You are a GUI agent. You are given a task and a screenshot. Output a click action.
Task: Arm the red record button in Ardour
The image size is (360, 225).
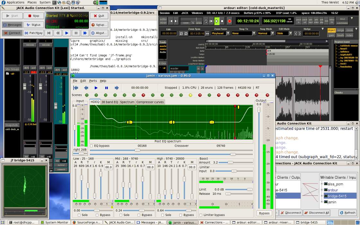(230, 21)
